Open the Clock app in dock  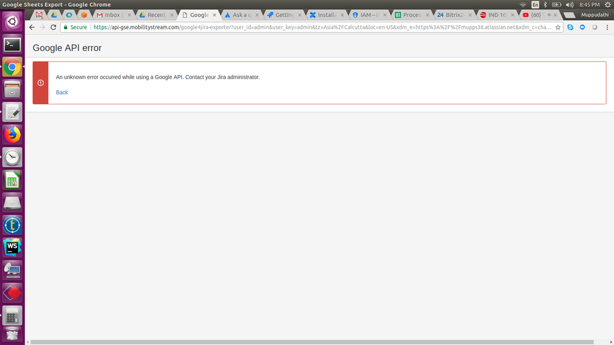12,157
